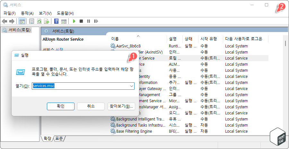Click 찾아보기(B)... in the Run dialog
The image size is (289, 149).
121,106
